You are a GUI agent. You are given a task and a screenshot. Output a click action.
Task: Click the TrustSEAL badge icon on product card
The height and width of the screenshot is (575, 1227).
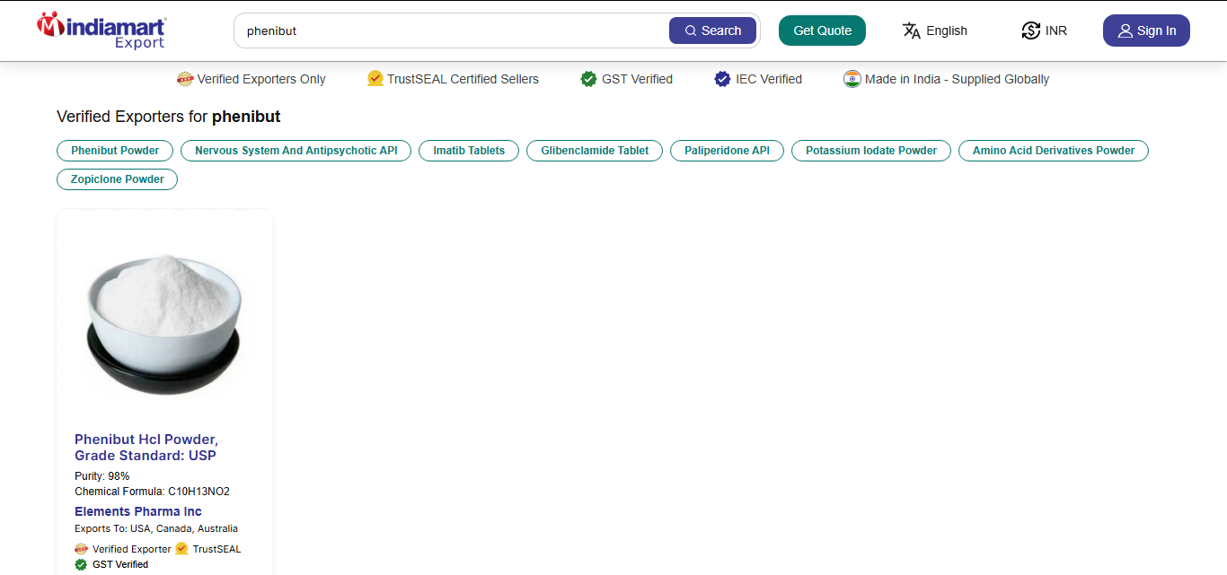pos(181,549)
